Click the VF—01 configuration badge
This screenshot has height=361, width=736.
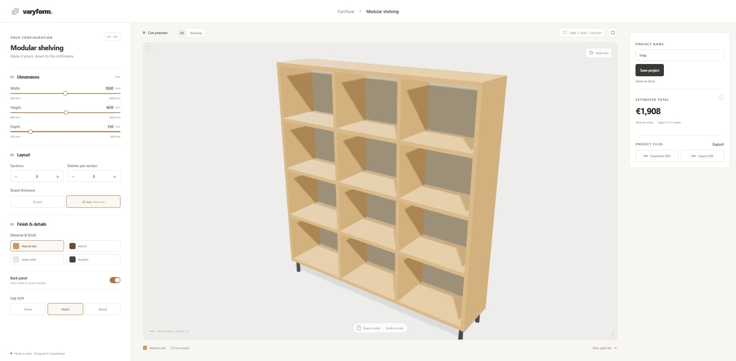pos(112,37)
